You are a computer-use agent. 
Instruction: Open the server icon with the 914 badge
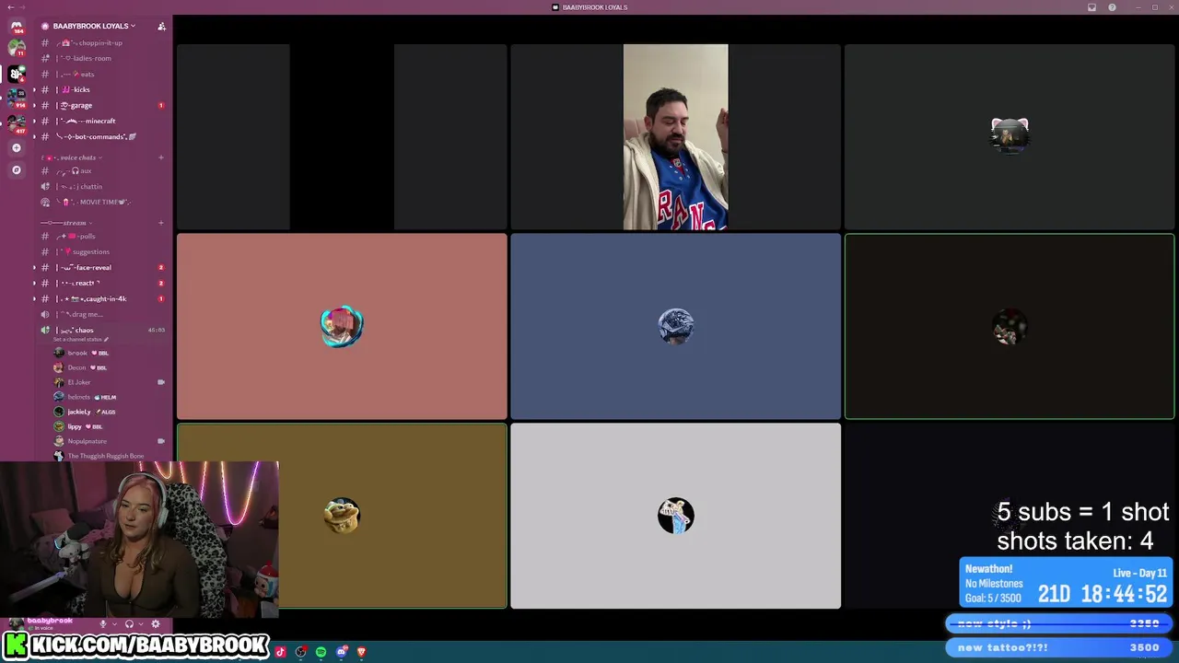pos(17,98)
